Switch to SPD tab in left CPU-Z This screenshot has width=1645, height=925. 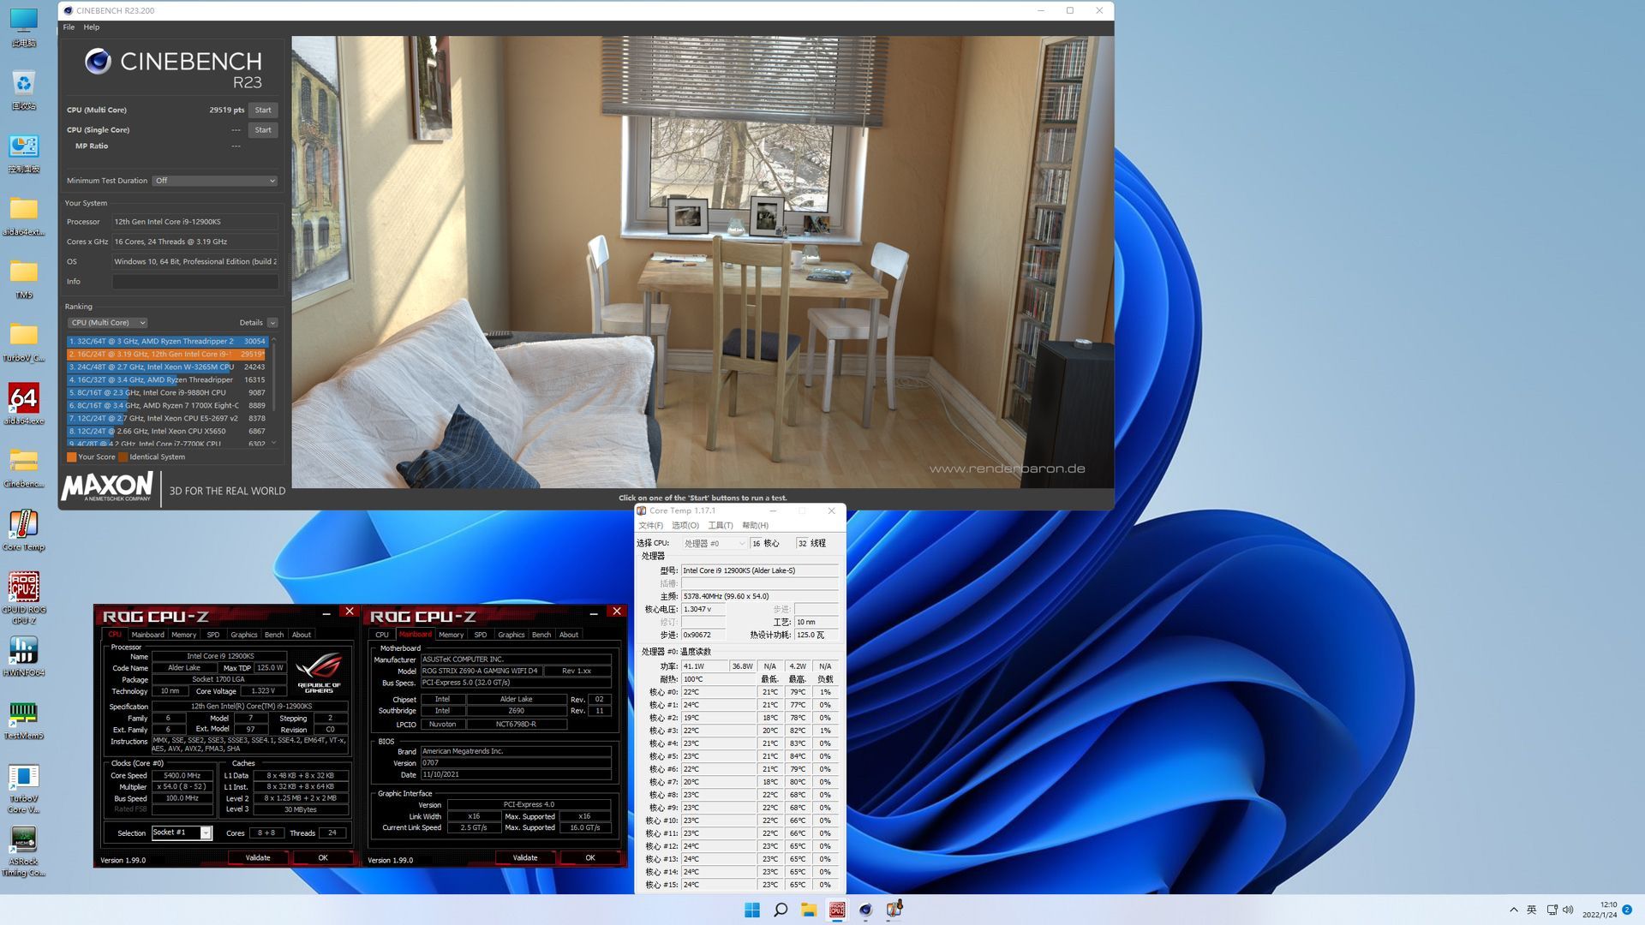coord(212,635)
